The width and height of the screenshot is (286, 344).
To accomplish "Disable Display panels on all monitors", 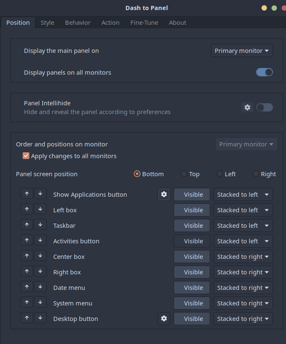I will [264, 72].
